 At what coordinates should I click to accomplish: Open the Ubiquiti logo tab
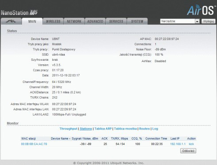click(x=11, y=21)
